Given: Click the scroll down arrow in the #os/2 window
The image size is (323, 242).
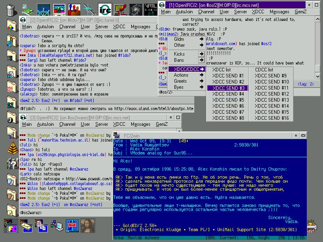Looking at the screenshot, I should 317,76.
